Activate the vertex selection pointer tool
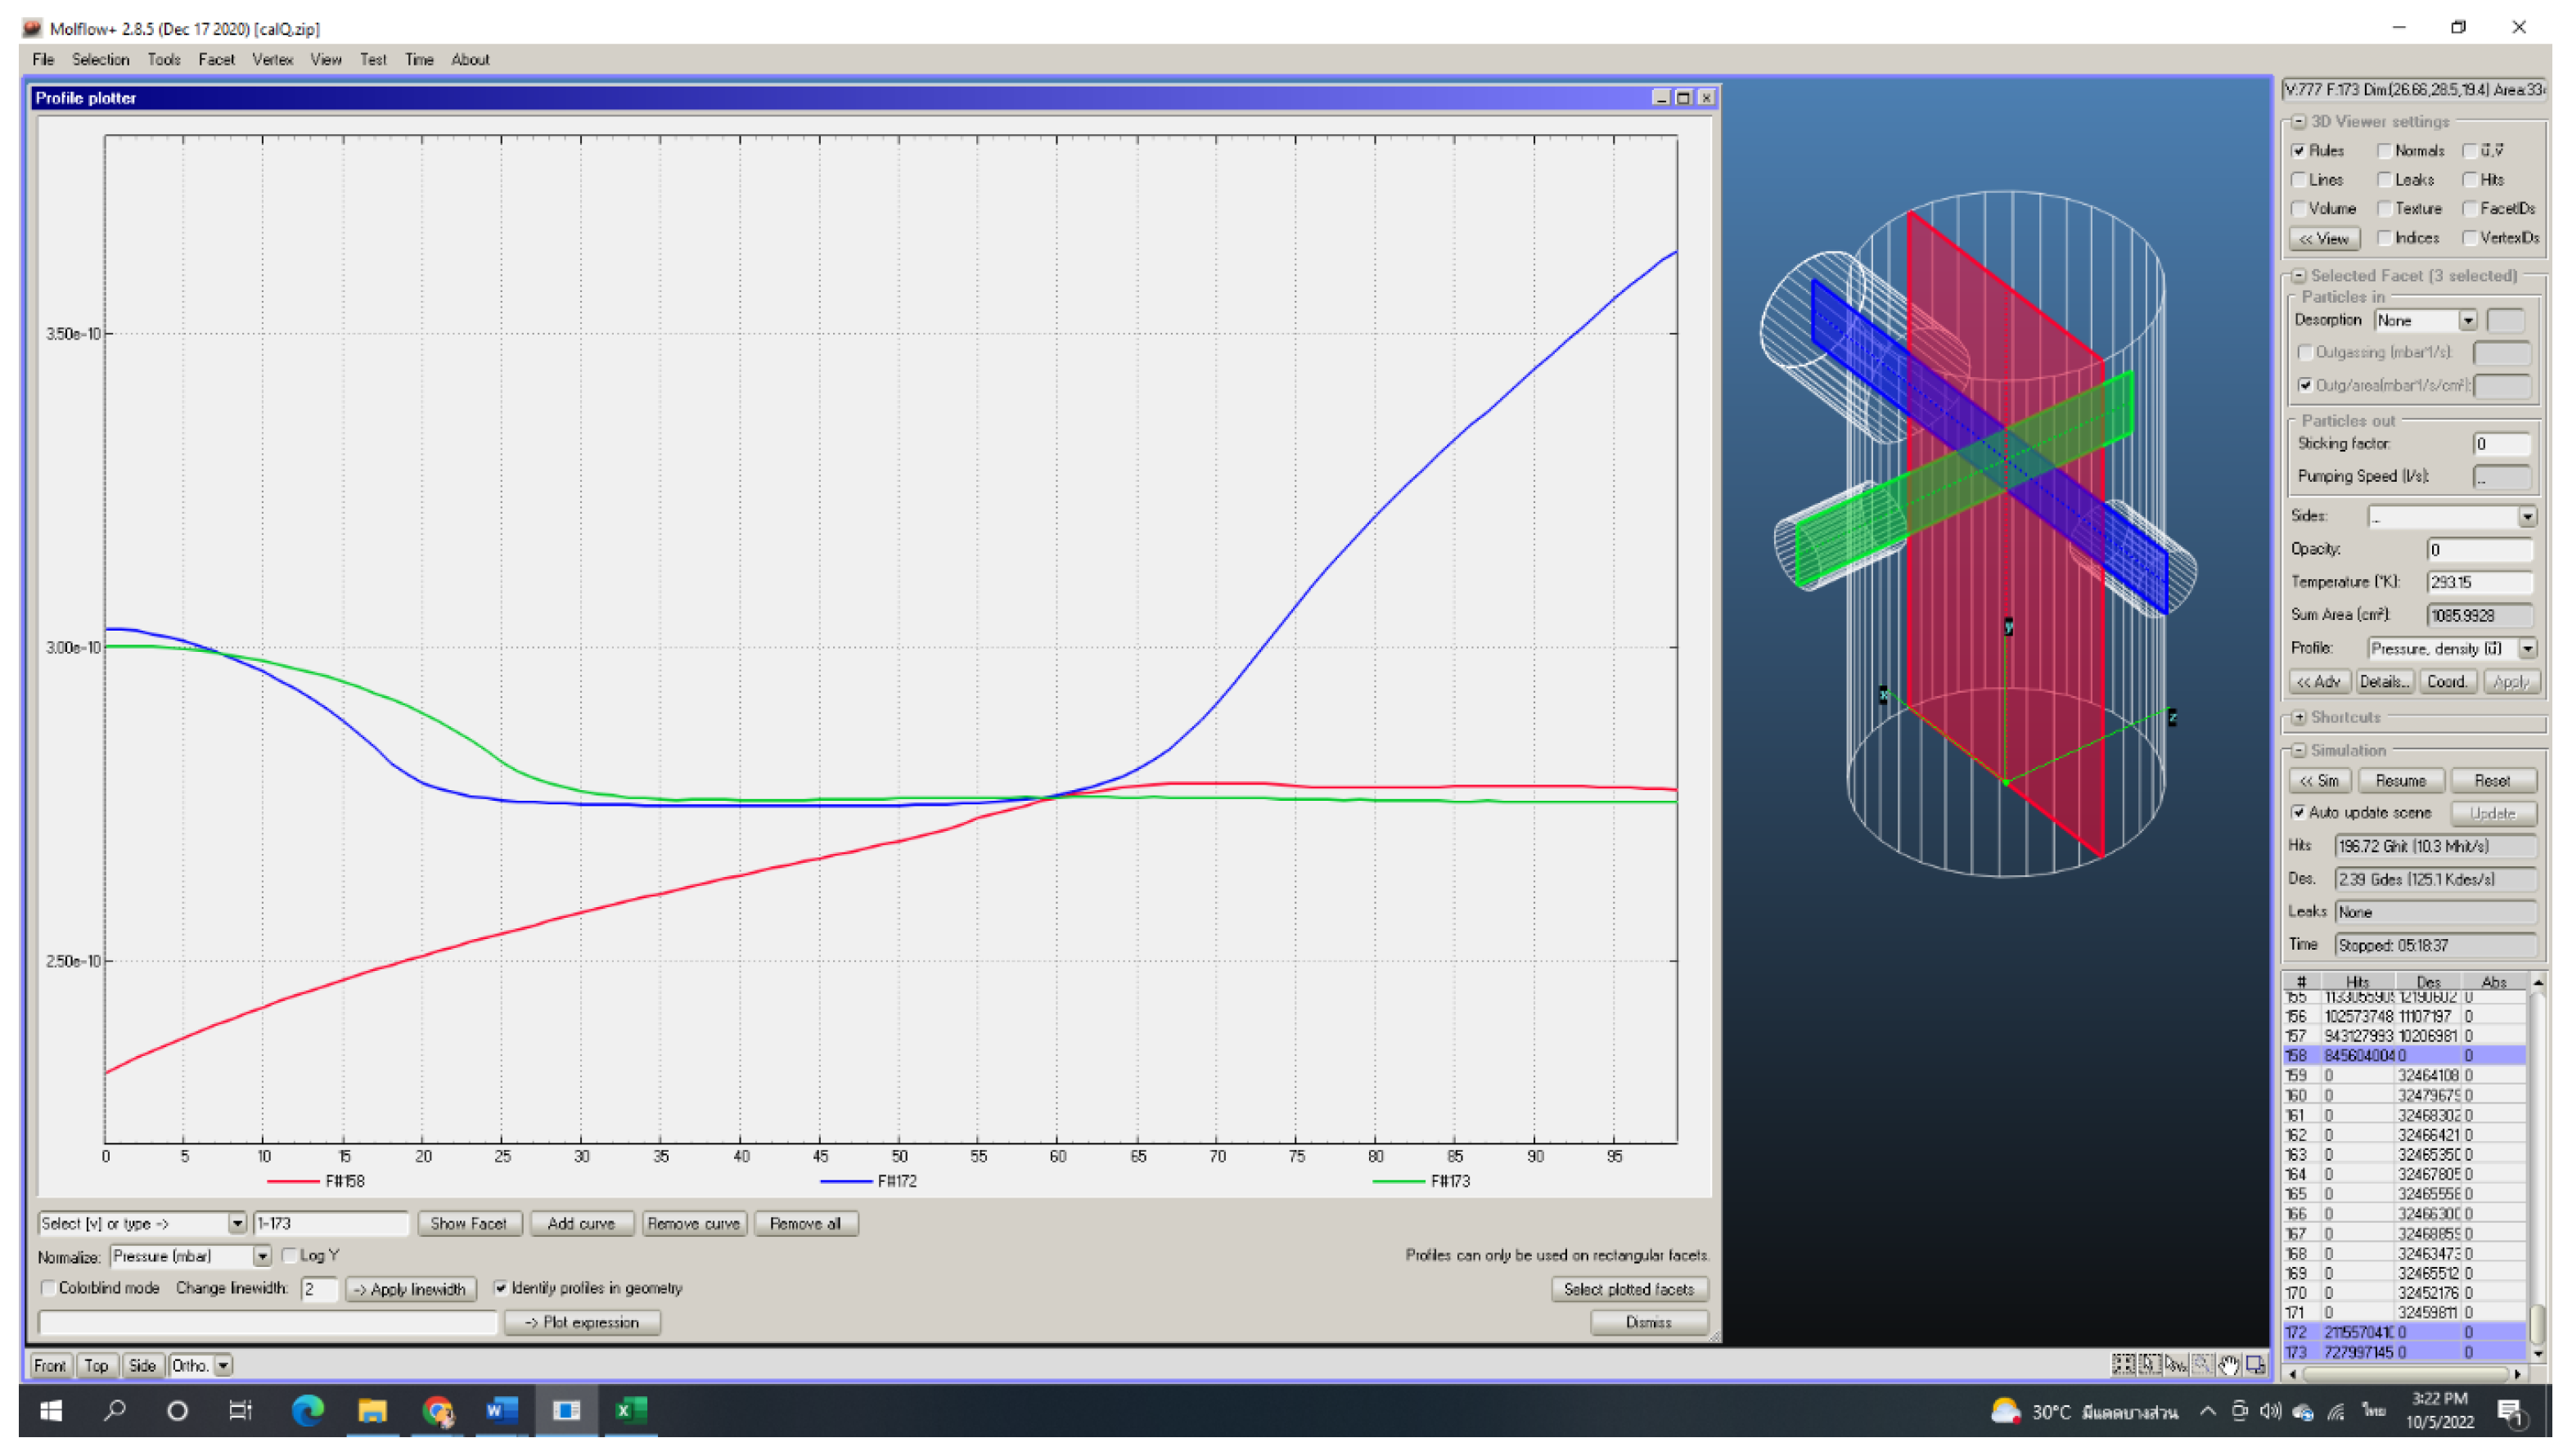The image size is (2572, 1456). click(x=2177, y=1365)
